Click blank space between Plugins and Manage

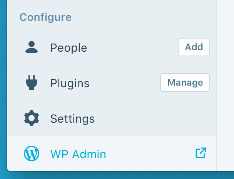(x=125, y=83)
